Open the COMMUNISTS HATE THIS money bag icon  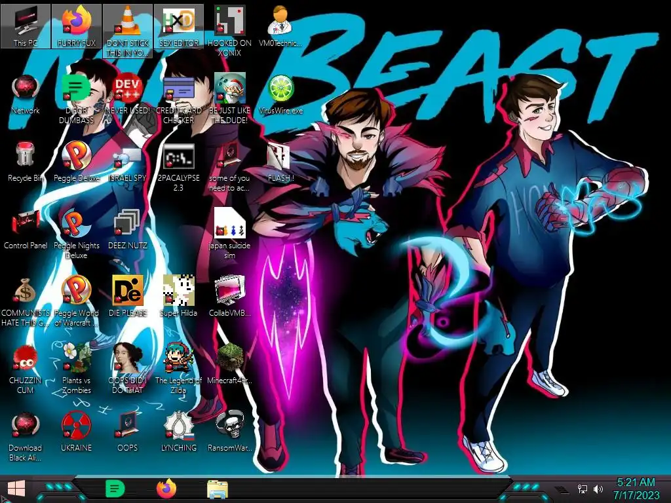[26, 301]
